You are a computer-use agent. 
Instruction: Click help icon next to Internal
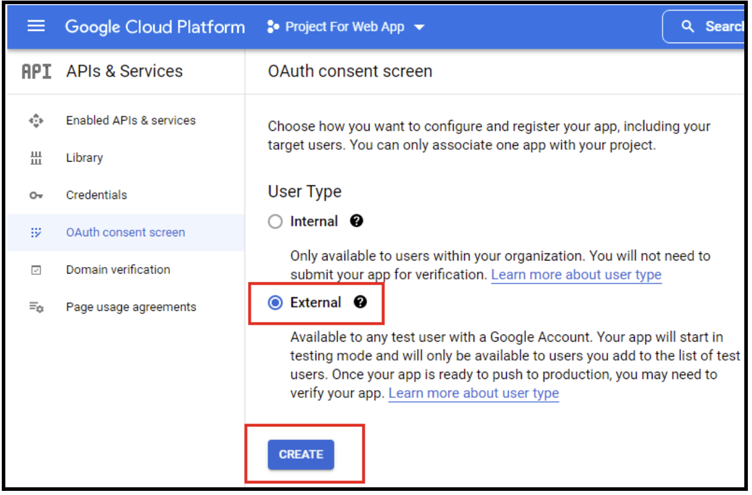pos(356,221)
